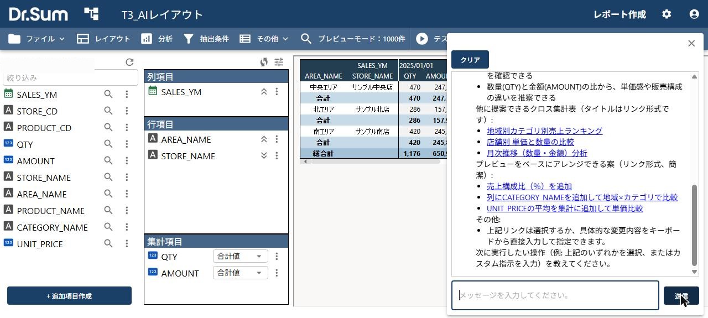Viewport: 708px width, 318px height.
Task: Search the CATEGORY_NAME field with the magnifier
Action: pyautogui.click(x=108, y=227)
